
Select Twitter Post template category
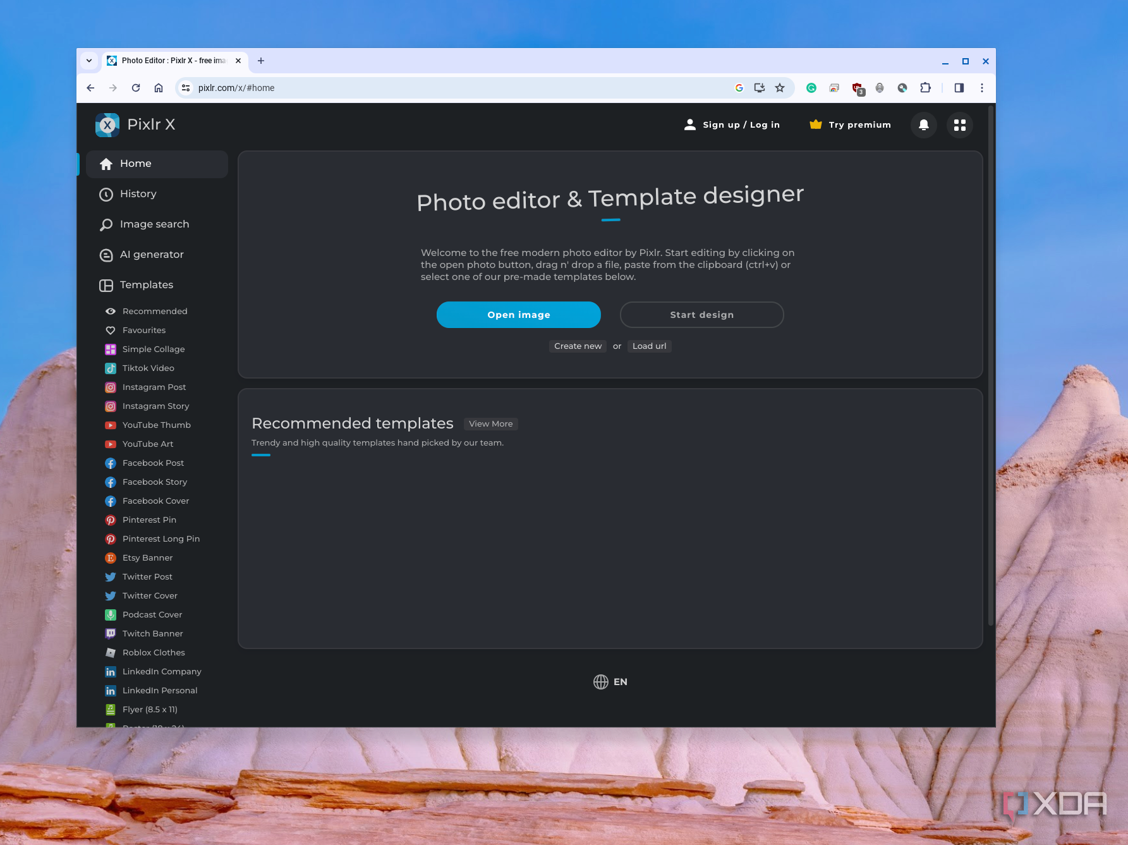coord(138,577)
